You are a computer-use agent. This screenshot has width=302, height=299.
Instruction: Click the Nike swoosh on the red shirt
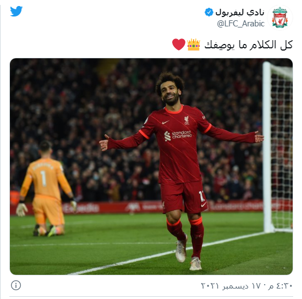(x=165, y=122)
